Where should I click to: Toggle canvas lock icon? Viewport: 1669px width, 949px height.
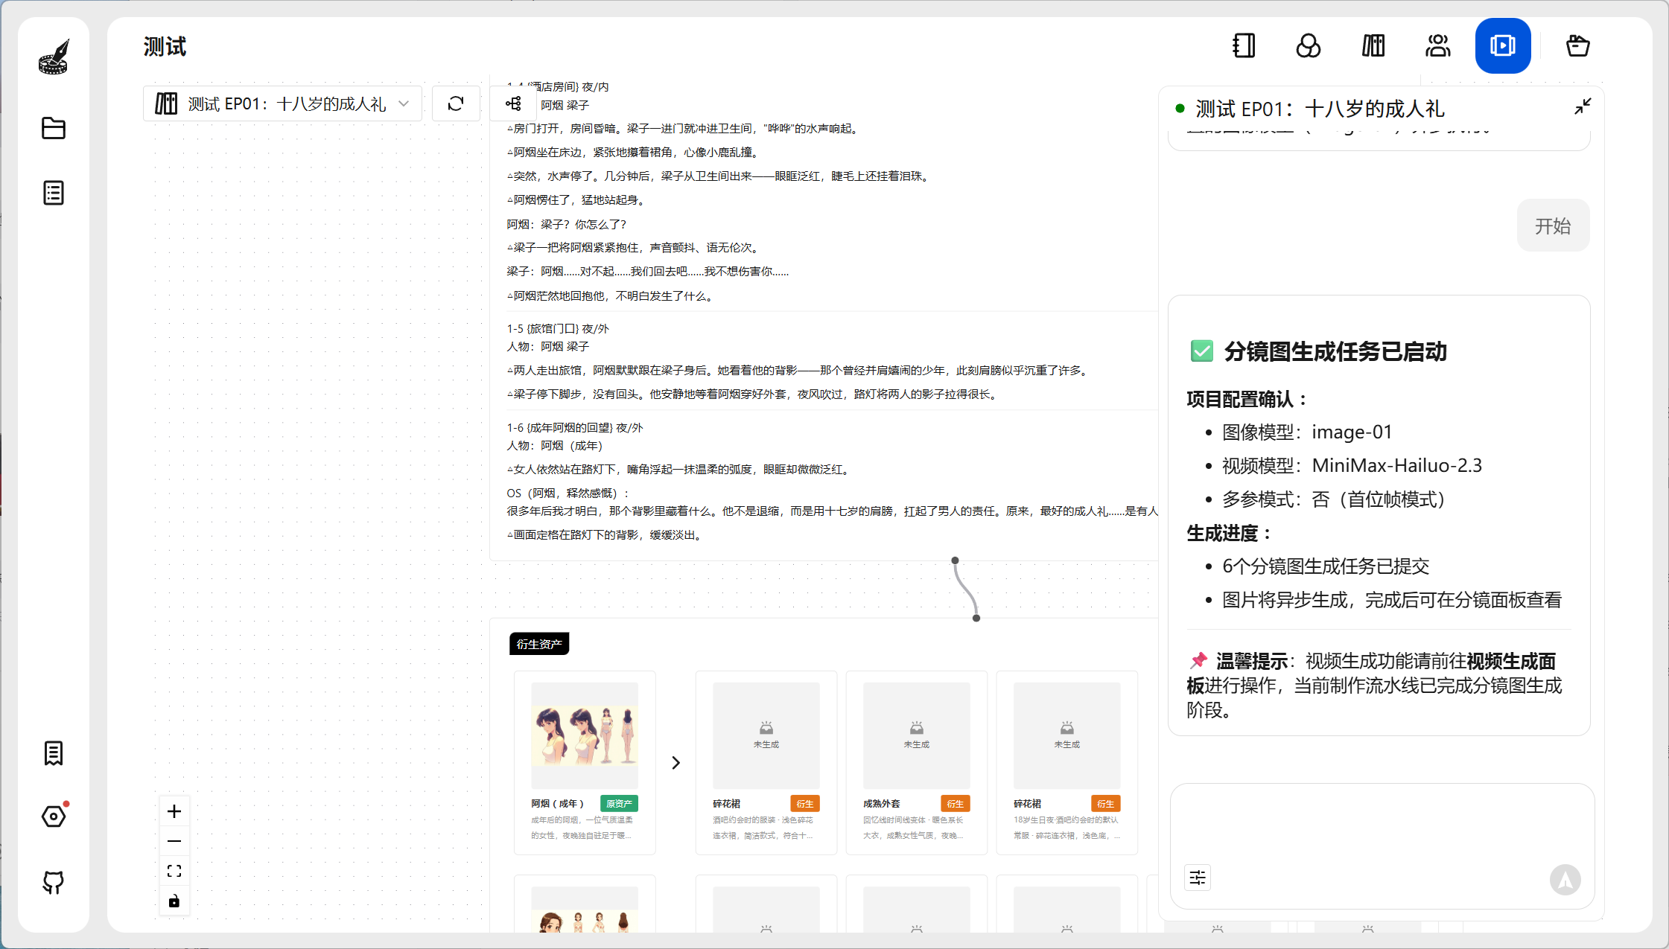(x=174, y=901)
